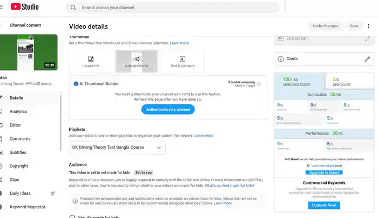Click the AI Thumbnail Builder logo icon
The width and height of the screenshot is (378, 218).
pyautogui.click(x=76, y=83)
